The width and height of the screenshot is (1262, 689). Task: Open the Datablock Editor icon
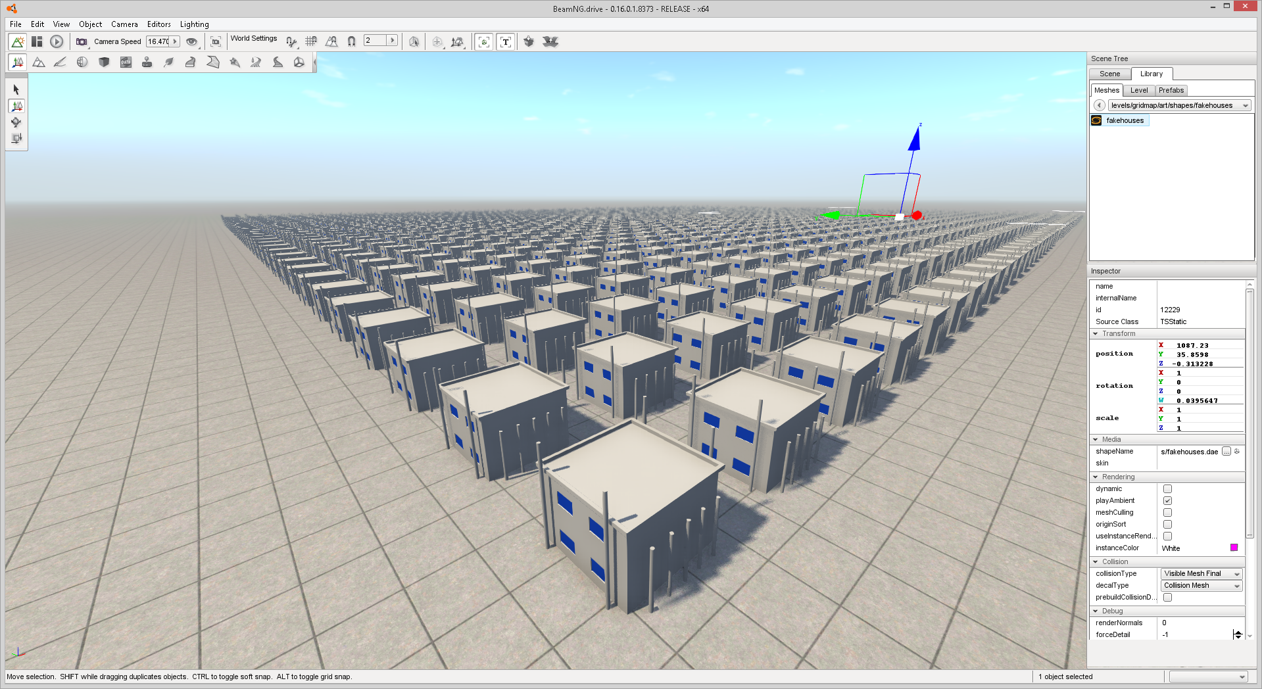click(x=126, y=62)
